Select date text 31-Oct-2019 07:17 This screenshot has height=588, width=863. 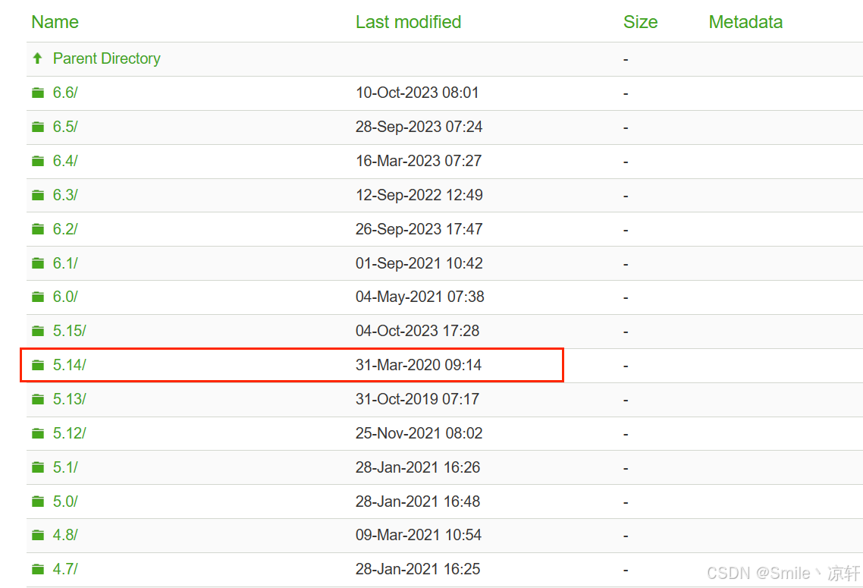tap(417, 399)
